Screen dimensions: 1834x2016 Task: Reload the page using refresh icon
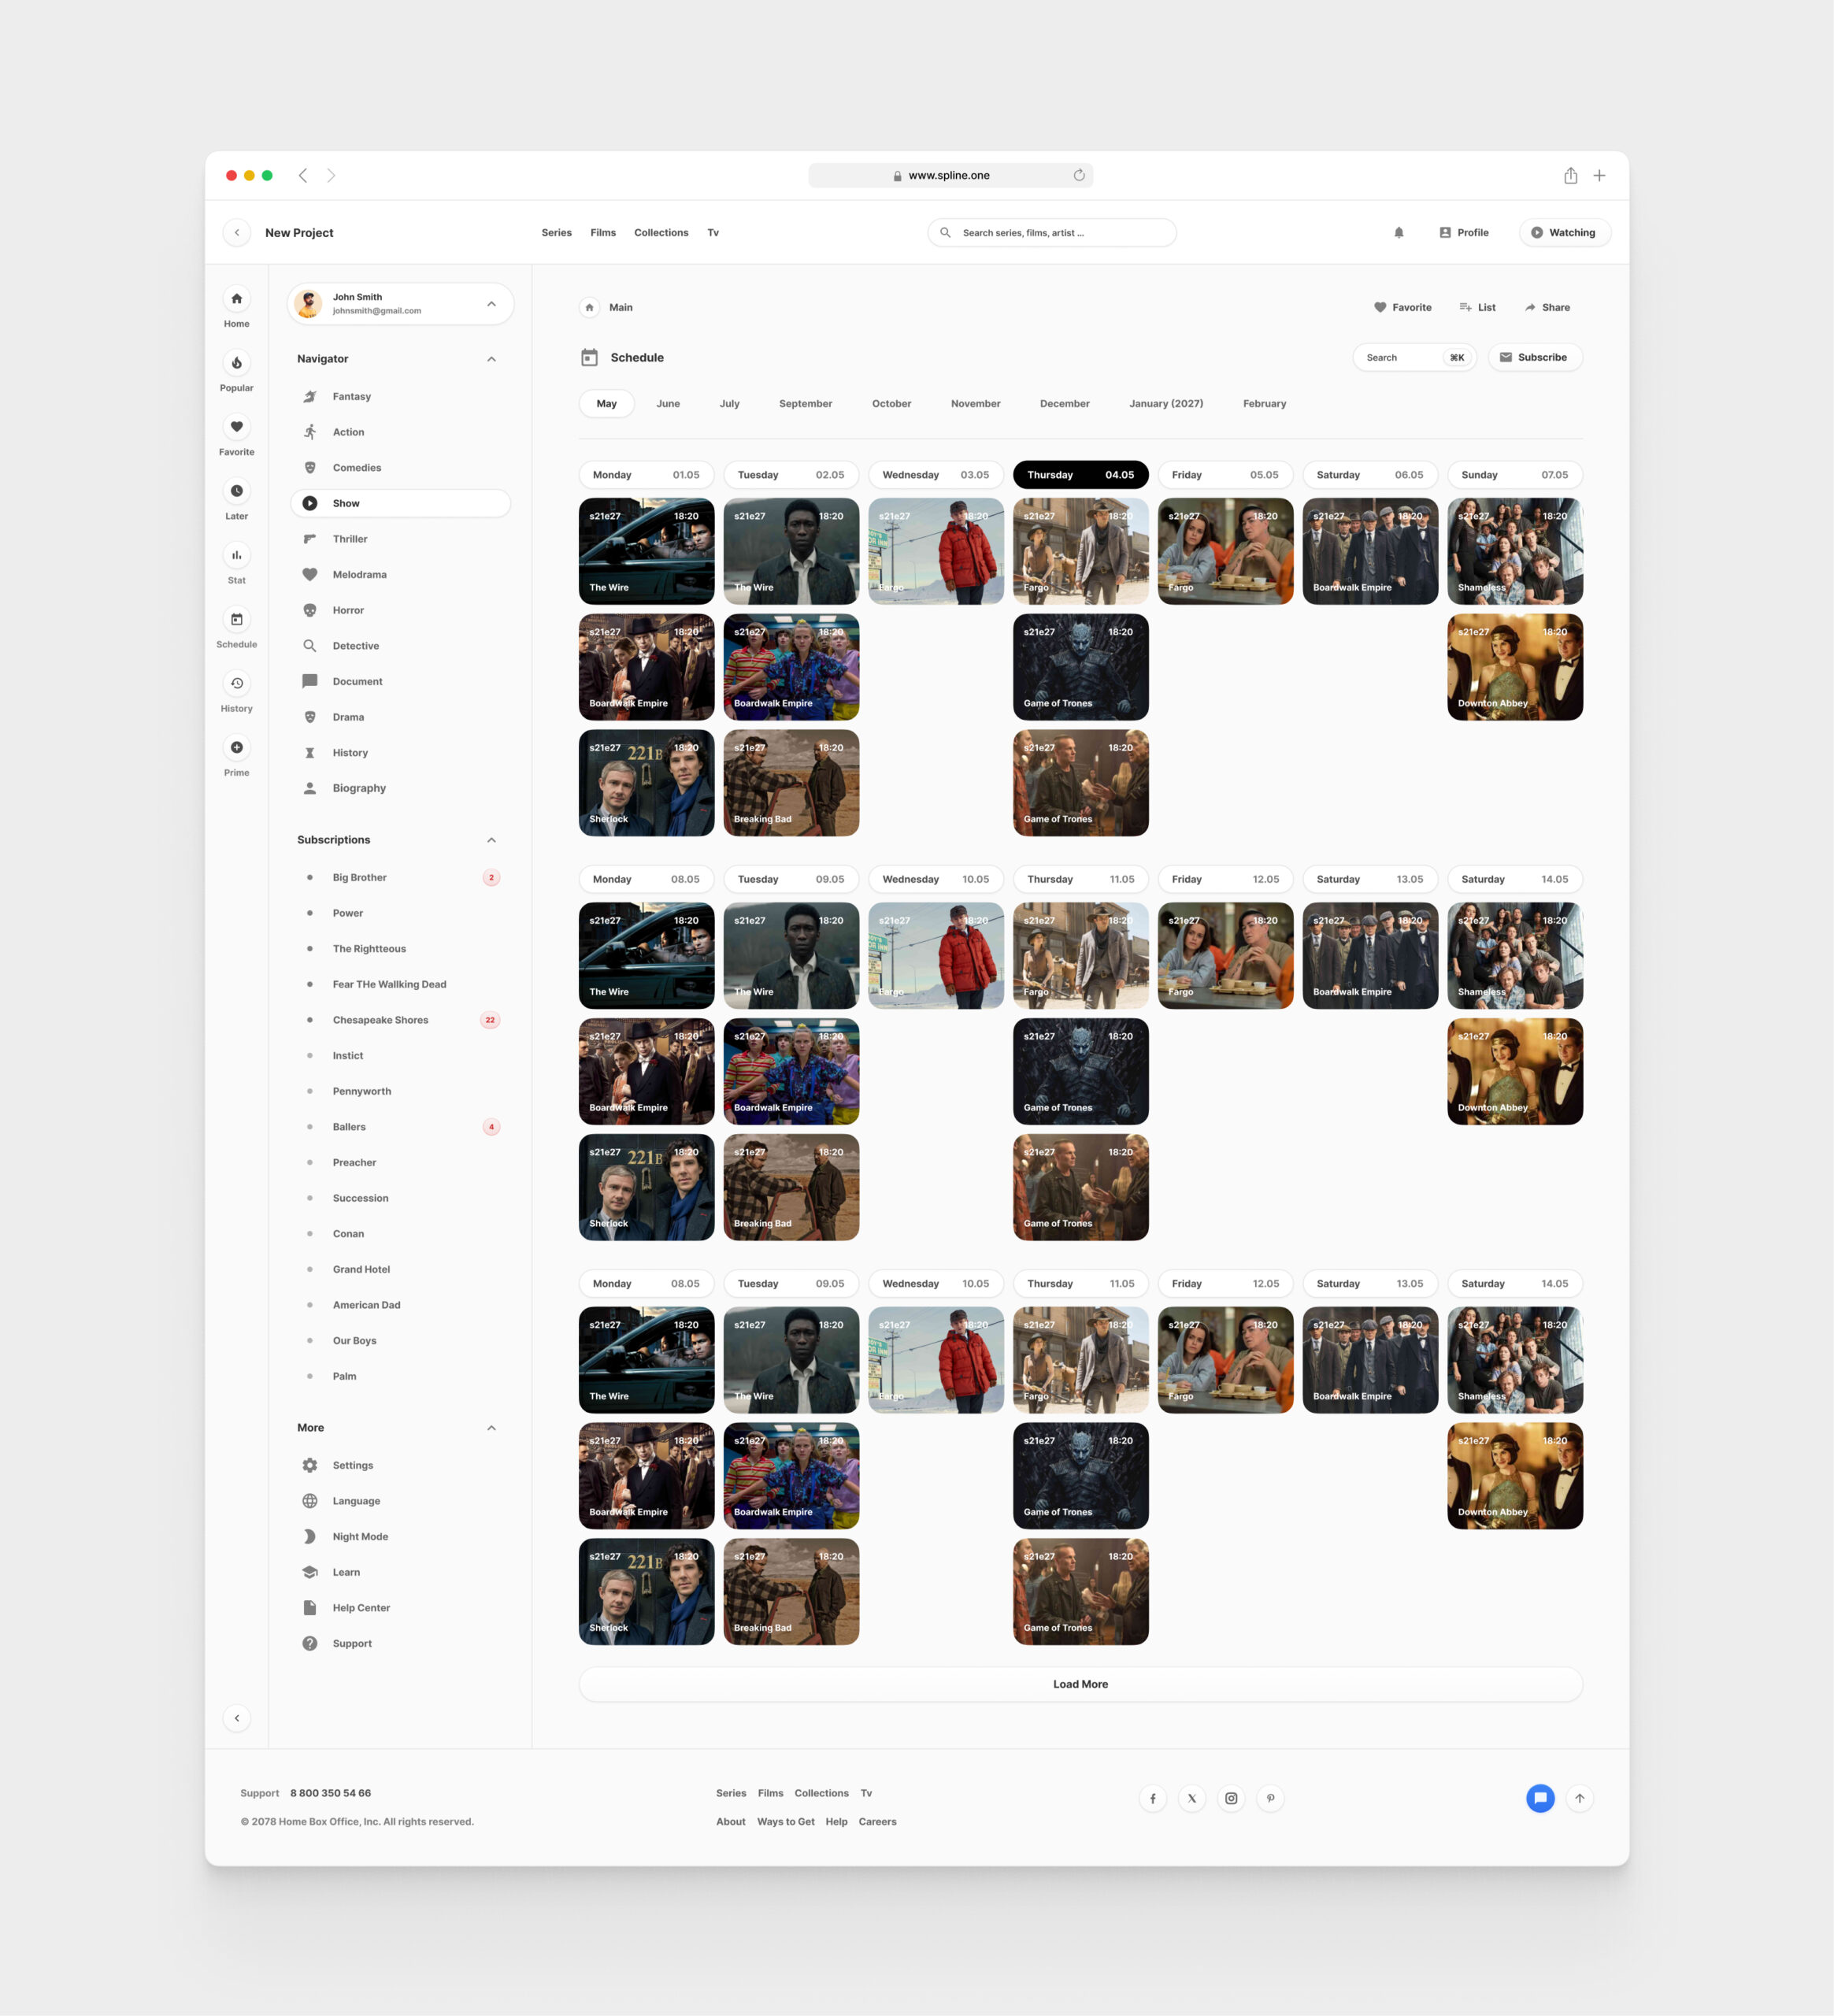click(x=1079, y=175)
